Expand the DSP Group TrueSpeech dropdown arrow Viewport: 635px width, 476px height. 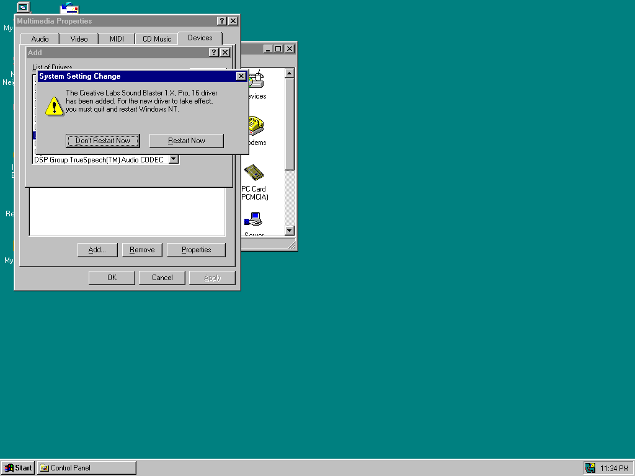pos(174,159)
